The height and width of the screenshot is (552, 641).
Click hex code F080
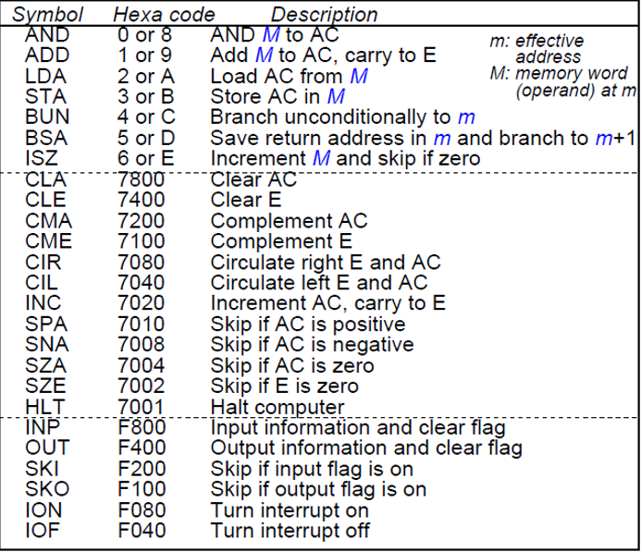(142, 510)
